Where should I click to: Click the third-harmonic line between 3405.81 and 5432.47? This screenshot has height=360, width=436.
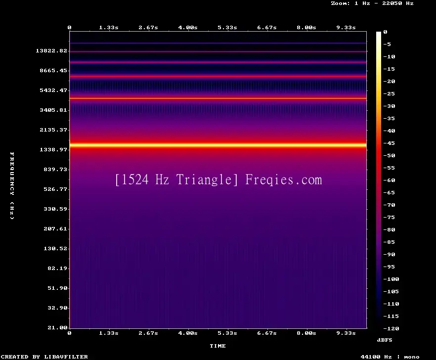click(x=218, y=98)
